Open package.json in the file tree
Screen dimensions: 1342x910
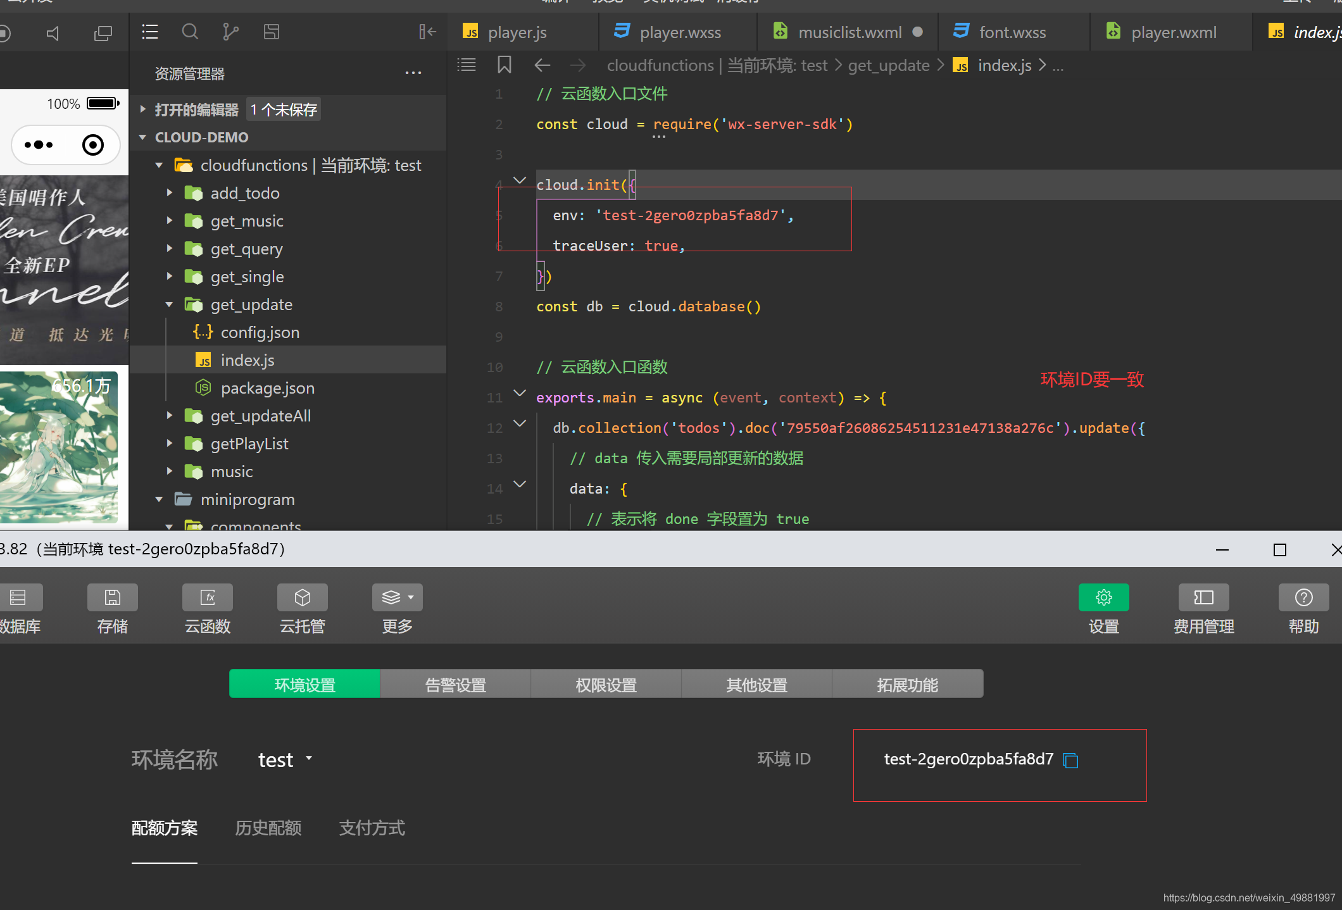tap(287, 388)
